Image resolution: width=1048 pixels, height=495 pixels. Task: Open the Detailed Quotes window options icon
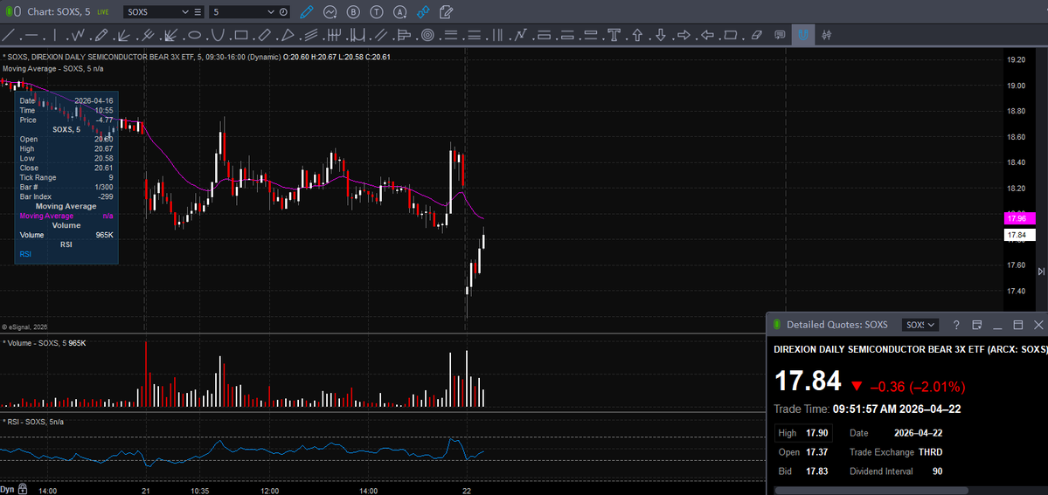(976, 325)
